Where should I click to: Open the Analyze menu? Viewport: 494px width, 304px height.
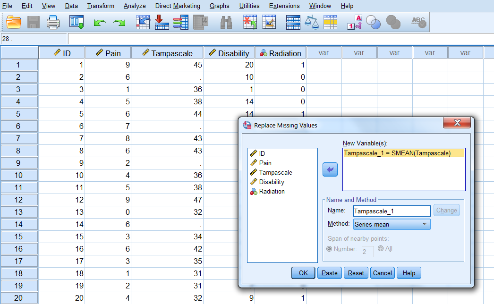135,6
